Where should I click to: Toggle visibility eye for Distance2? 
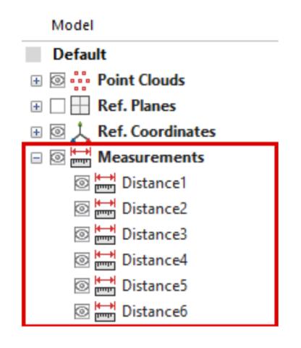[x=82, y=209]
